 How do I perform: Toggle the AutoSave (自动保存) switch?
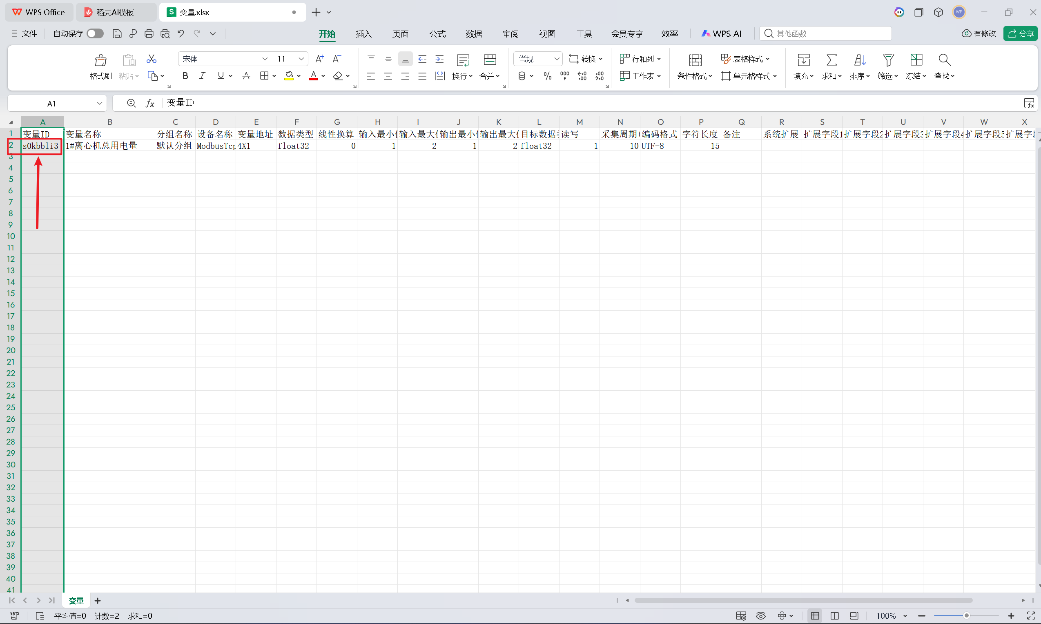pyautogui.click(x=95, y=33)
